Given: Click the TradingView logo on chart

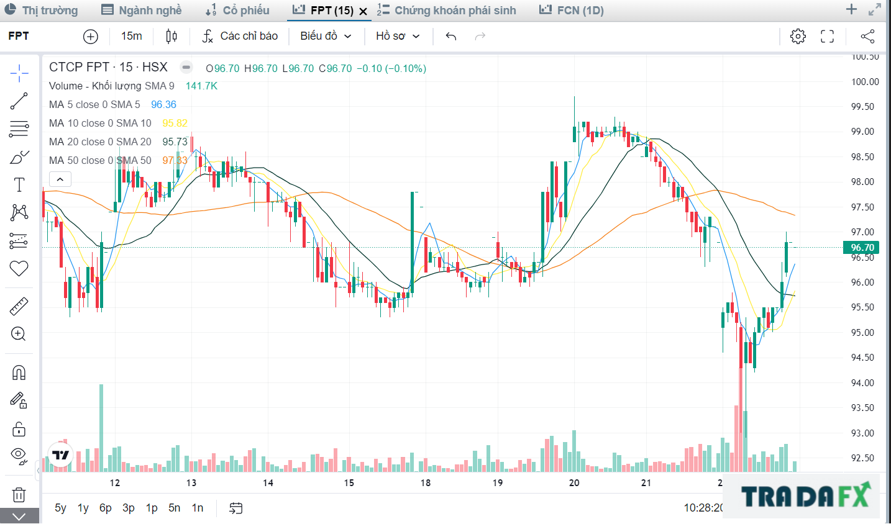Looking at the screenshot, I should 61,455.
